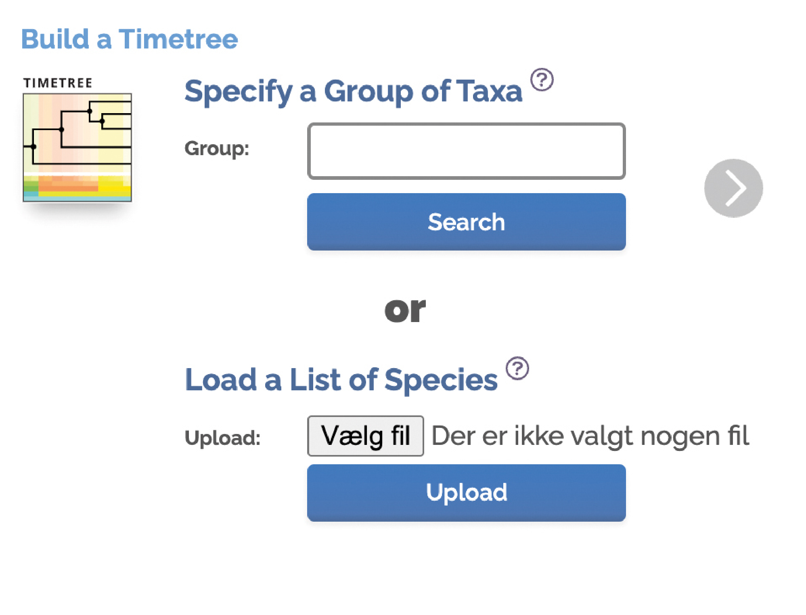Screen dimensions: 806x615
Task: Click the TIMETREE text above logo
Action: [x=58, y=83]
